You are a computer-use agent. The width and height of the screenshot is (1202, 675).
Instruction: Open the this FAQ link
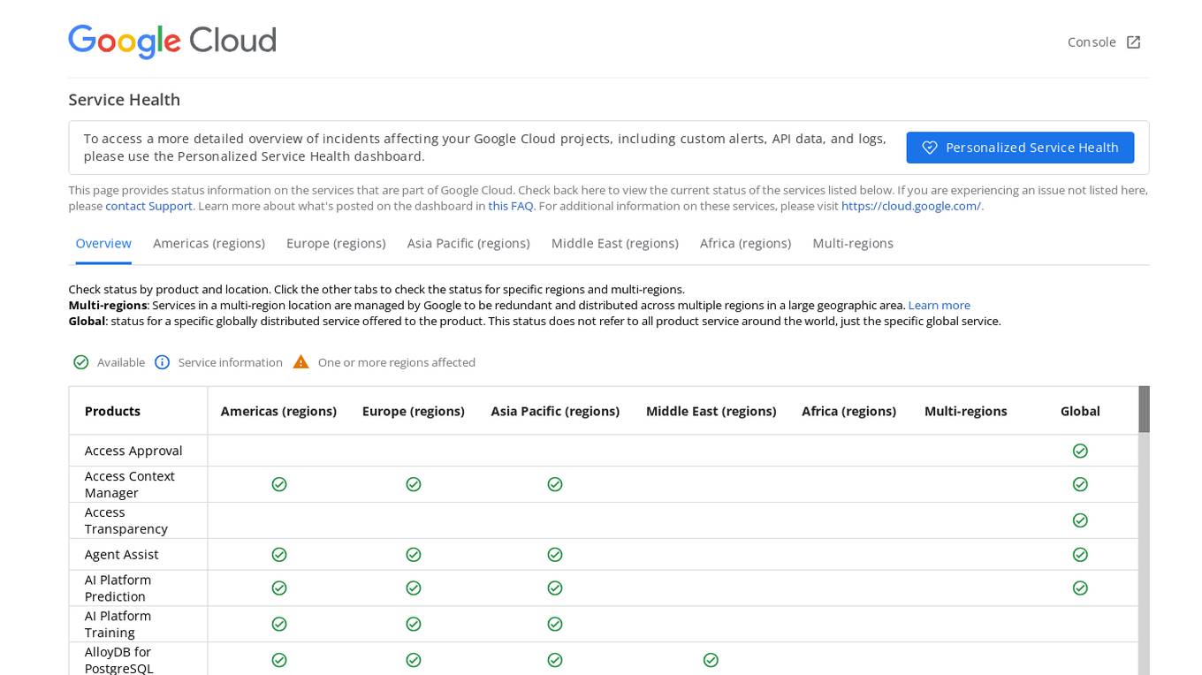point(511,206)
